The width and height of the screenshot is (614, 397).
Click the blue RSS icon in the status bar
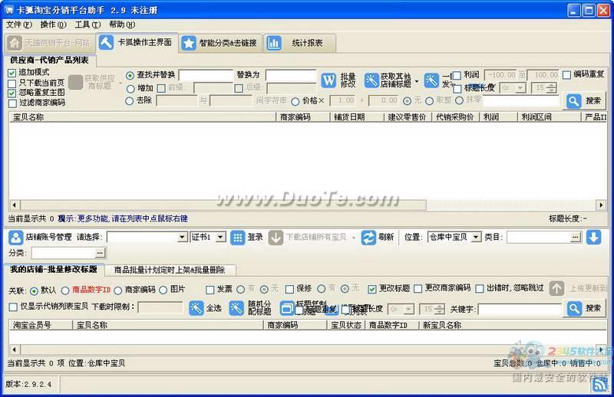599,384
